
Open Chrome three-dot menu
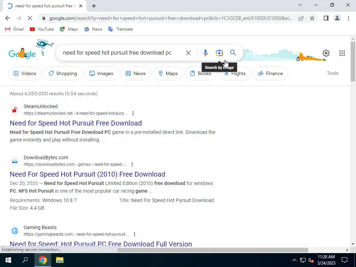348,18
